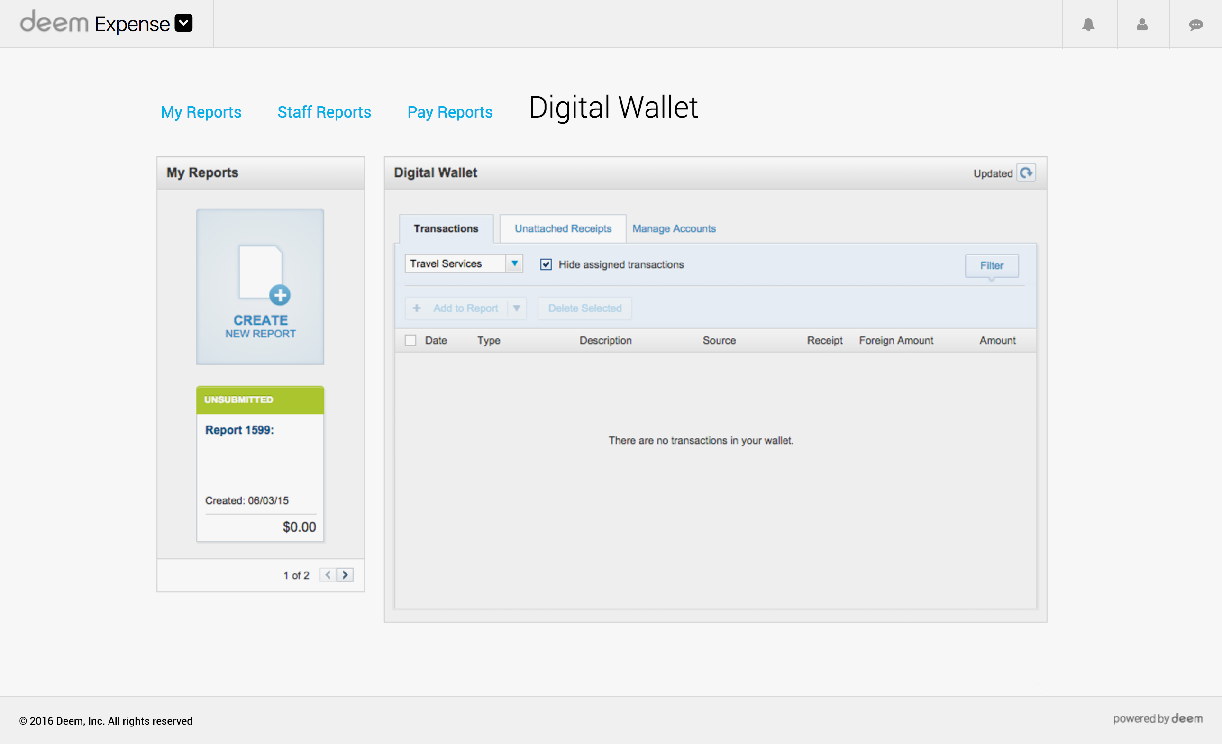Image resolution: width=1222 pixels, height=744 pixels.
Task: Sort by the Foreign Amount column header
Action: pos(896,340)
